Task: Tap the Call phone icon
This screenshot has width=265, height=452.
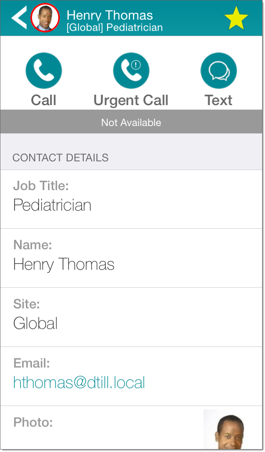Action: click(x=44, y=71)
